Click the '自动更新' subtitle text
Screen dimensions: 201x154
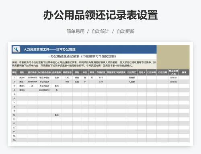point(125,31)
